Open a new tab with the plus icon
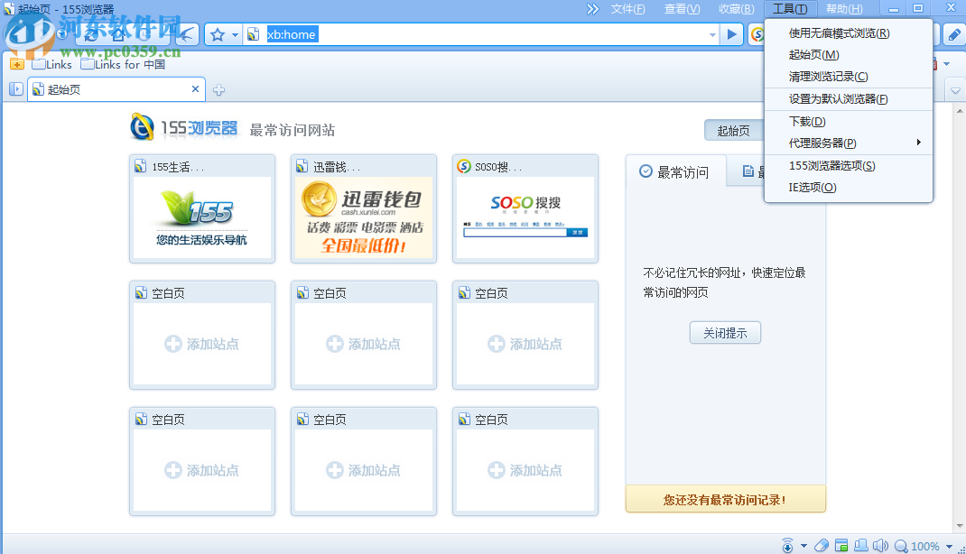This screenshot has width=966, height=554. (x=218, y=90)
